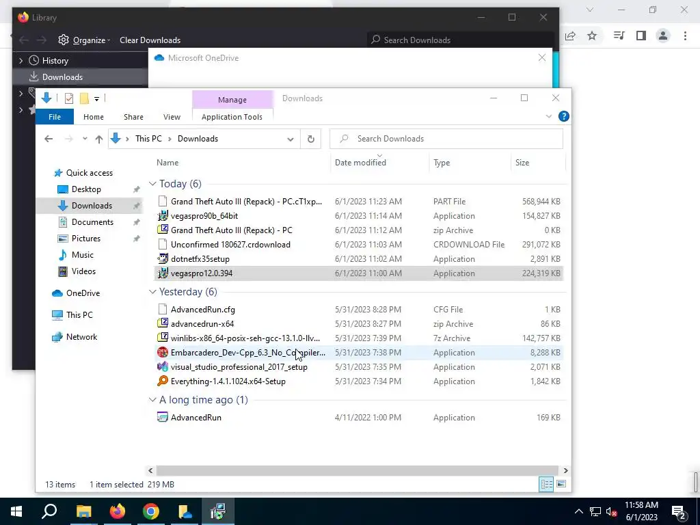Expand the ribbon with the chevron

point(549,116)
